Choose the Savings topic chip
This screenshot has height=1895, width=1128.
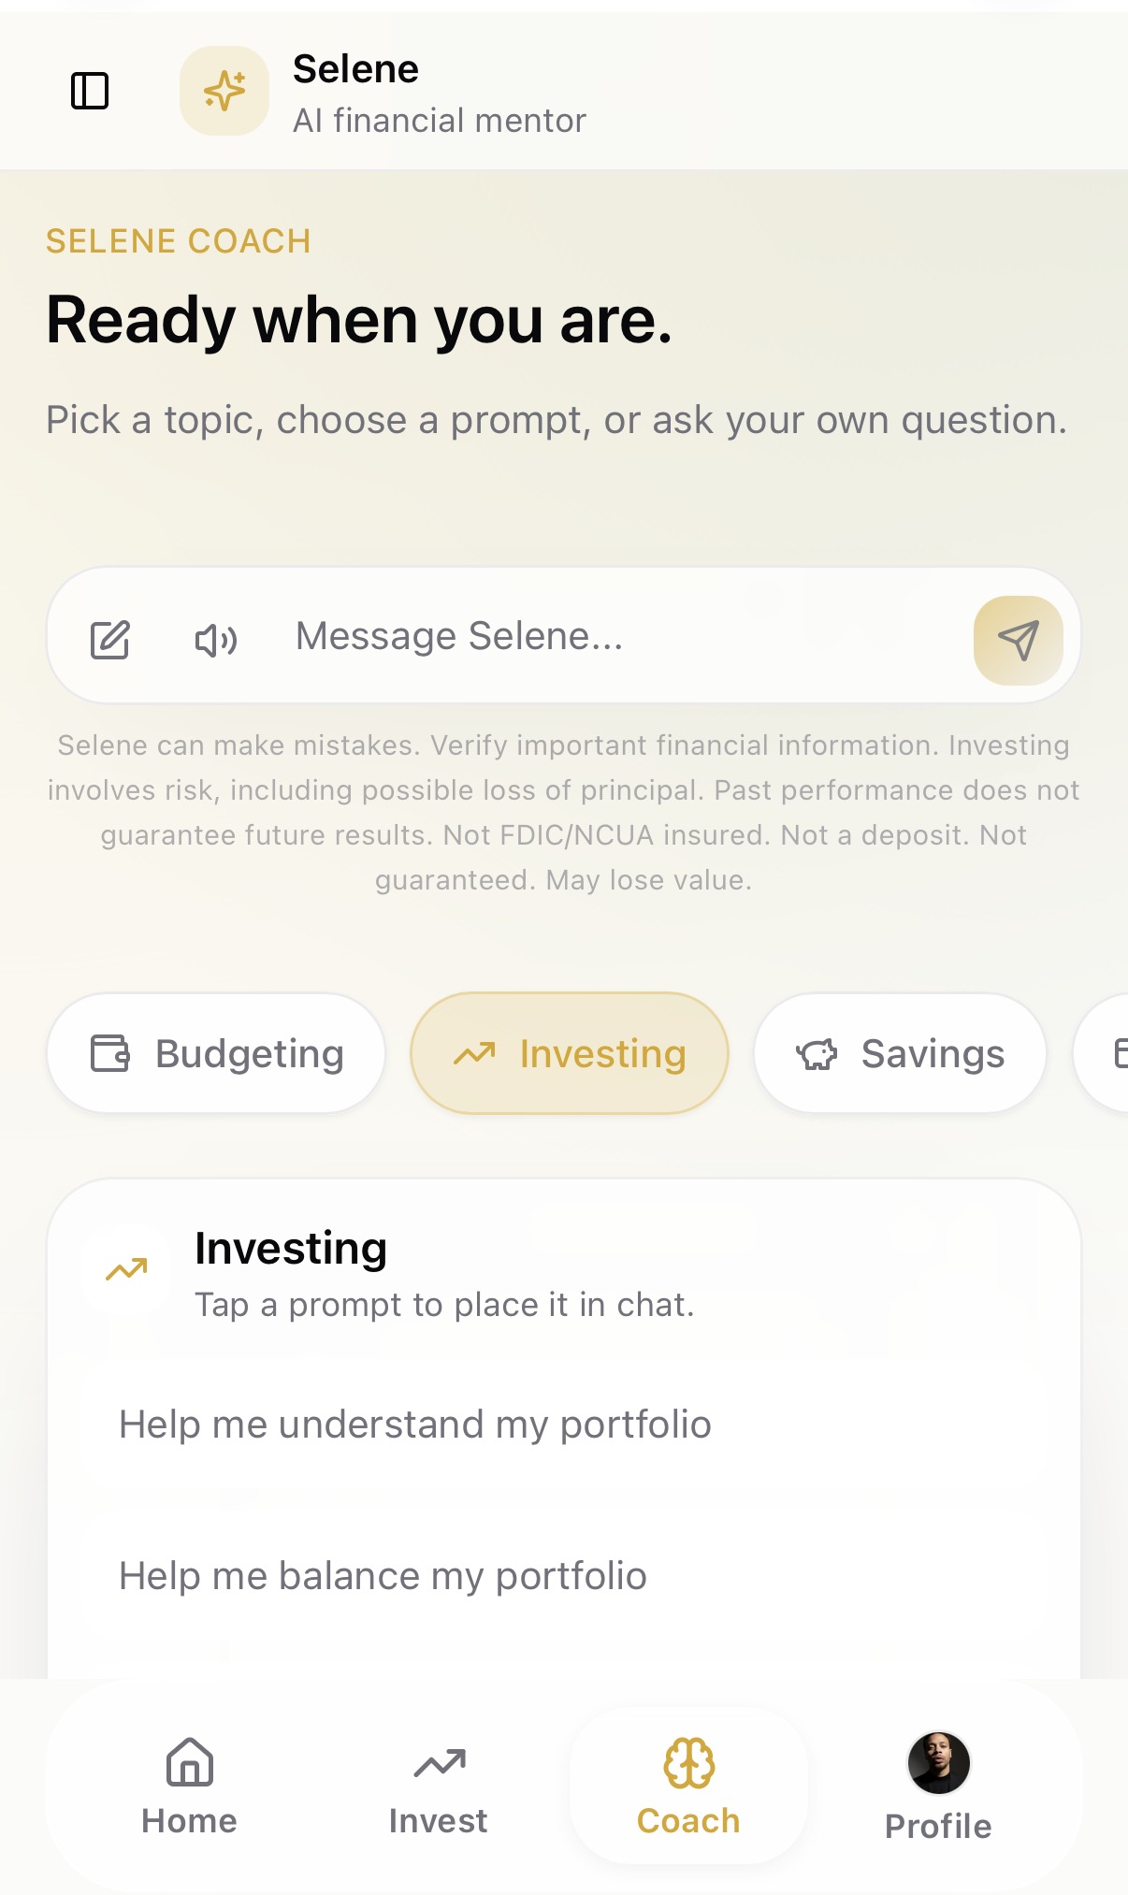click(900, 1053)
